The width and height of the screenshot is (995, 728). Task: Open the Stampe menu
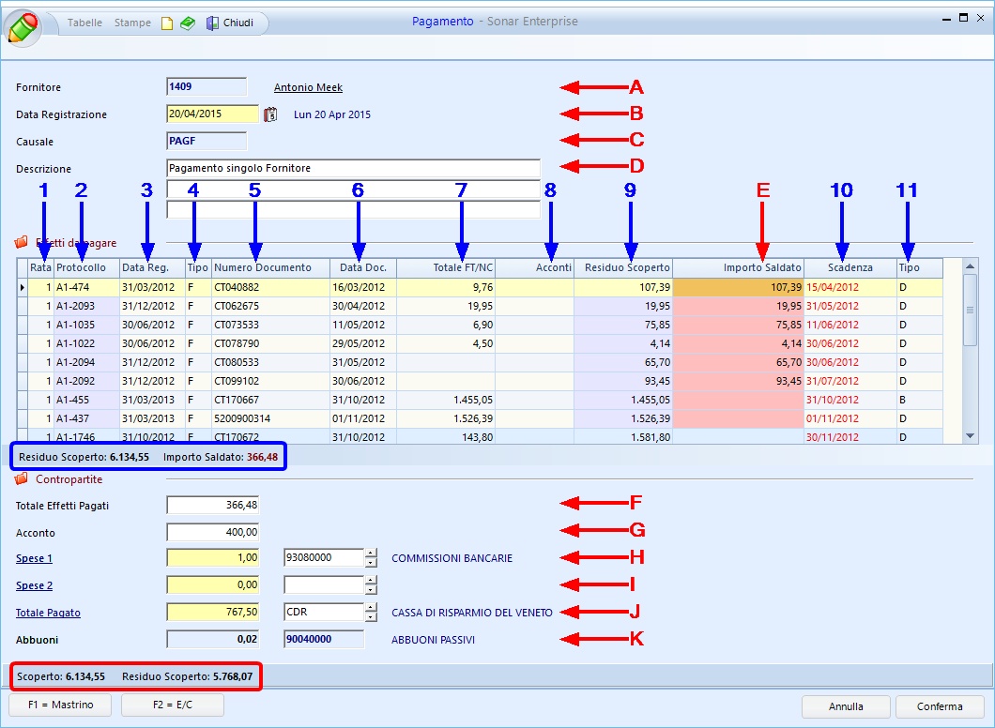point(132,23)
